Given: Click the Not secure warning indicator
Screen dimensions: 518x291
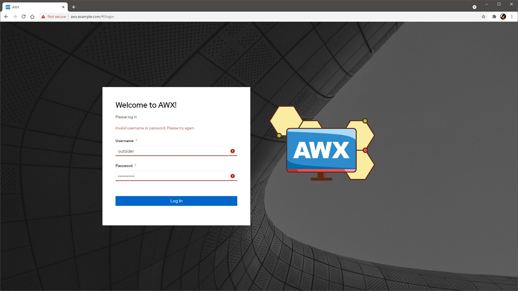Looking at the screenshot, I should pyautogui.click(x=54, y=17).
